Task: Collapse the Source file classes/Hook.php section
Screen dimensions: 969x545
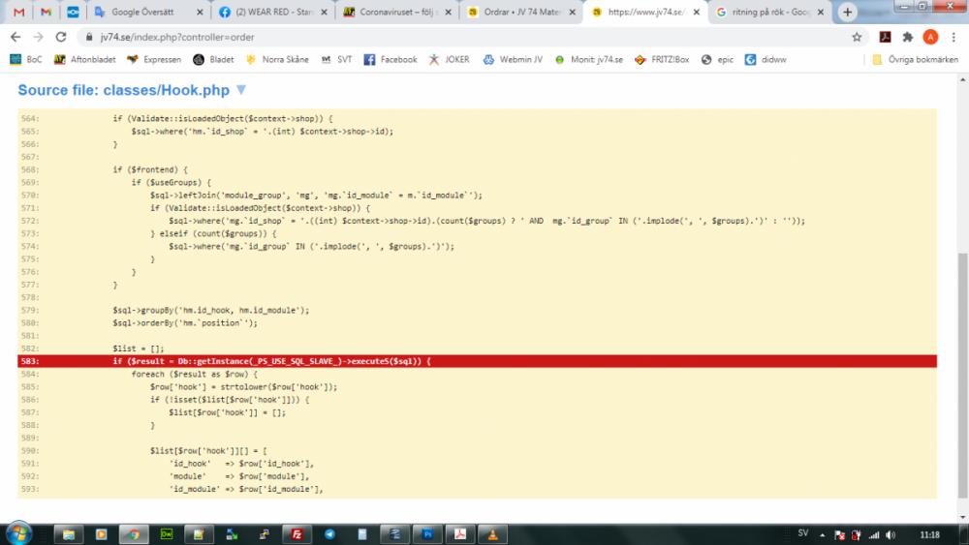Action: pos(241,90)
